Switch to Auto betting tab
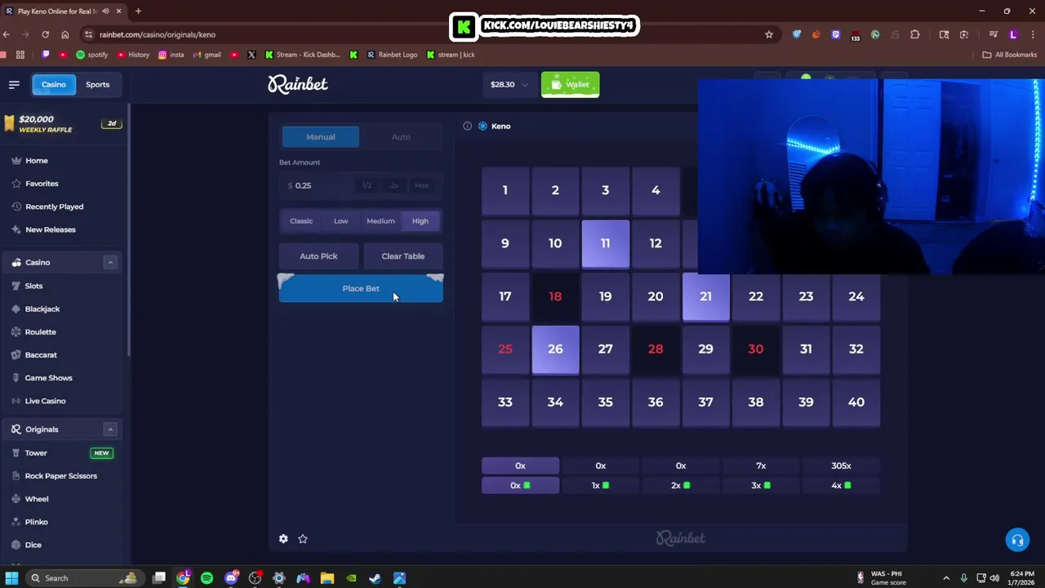The height and width of the screenshot is (588, 1045). [401, 136]
